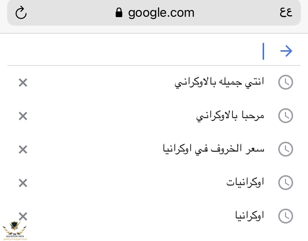Tap the padlock icon in address bar
The width and height of the screenshot is (308, 241).
119,13
